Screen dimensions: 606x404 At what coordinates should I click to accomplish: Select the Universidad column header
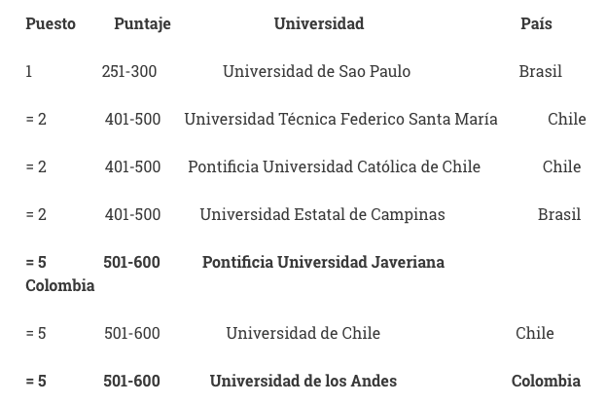click(x=319, y=23)
